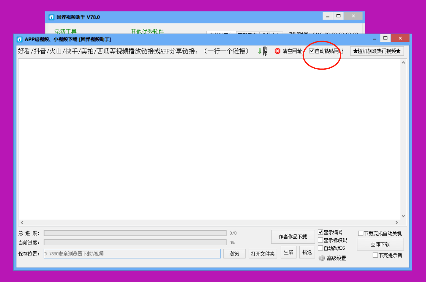Click the 总进度 overall progress bar
This screenshot has height=282, width=426.
[135, 233]
